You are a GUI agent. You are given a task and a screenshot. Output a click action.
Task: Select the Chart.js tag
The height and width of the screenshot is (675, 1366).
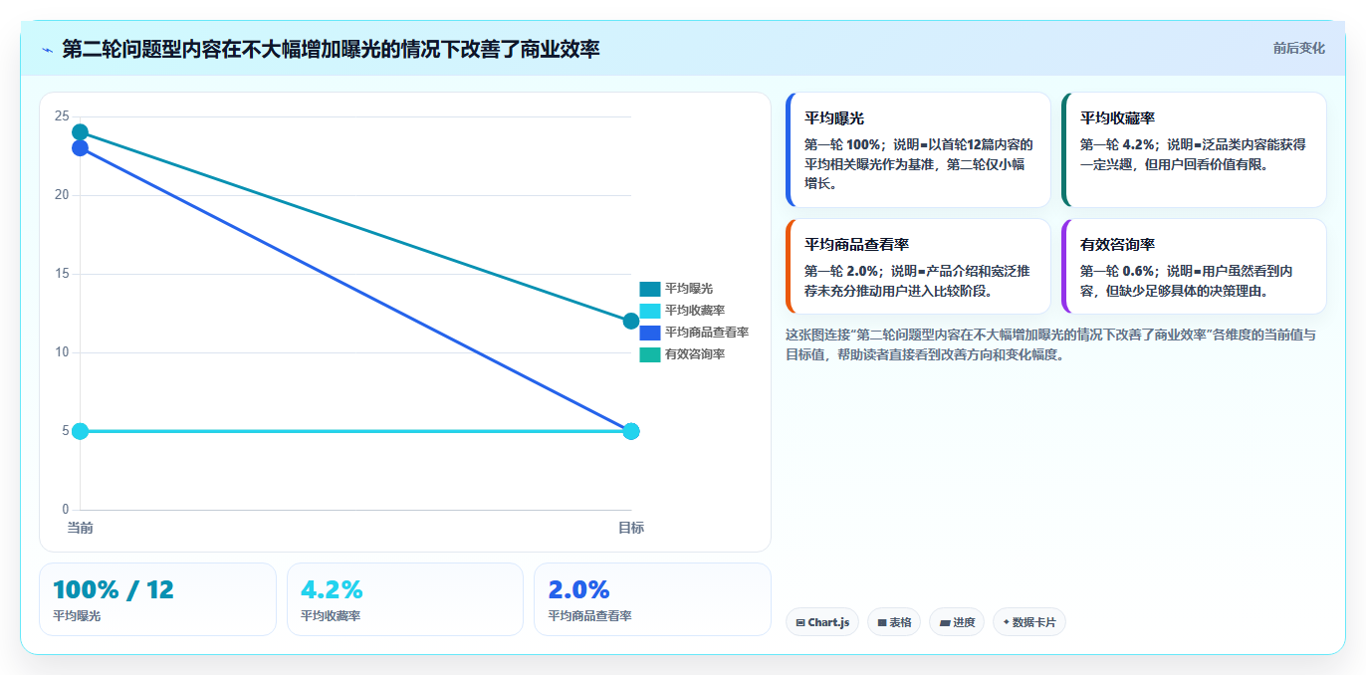tap(822, 622)
